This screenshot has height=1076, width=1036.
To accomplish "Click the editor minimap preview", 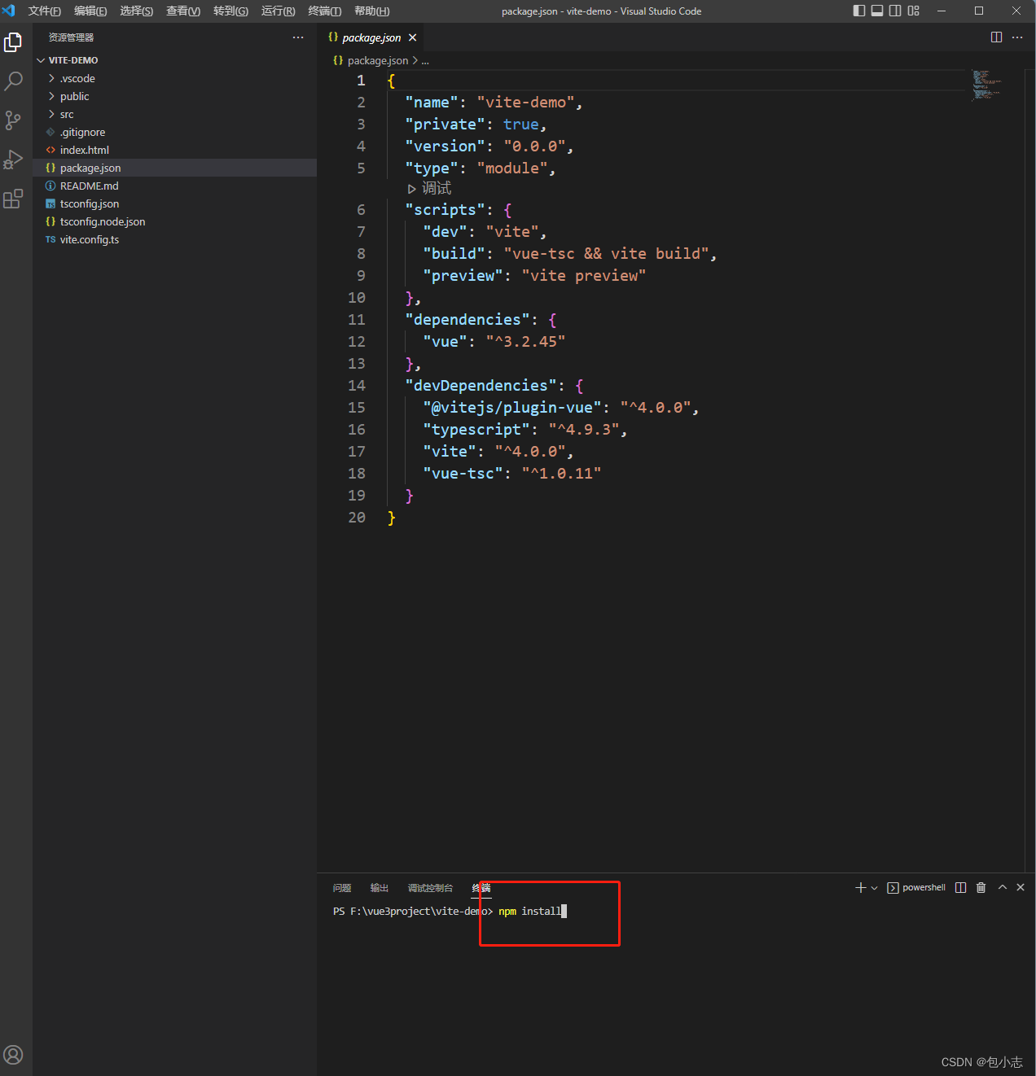I will tap(987, 85).
